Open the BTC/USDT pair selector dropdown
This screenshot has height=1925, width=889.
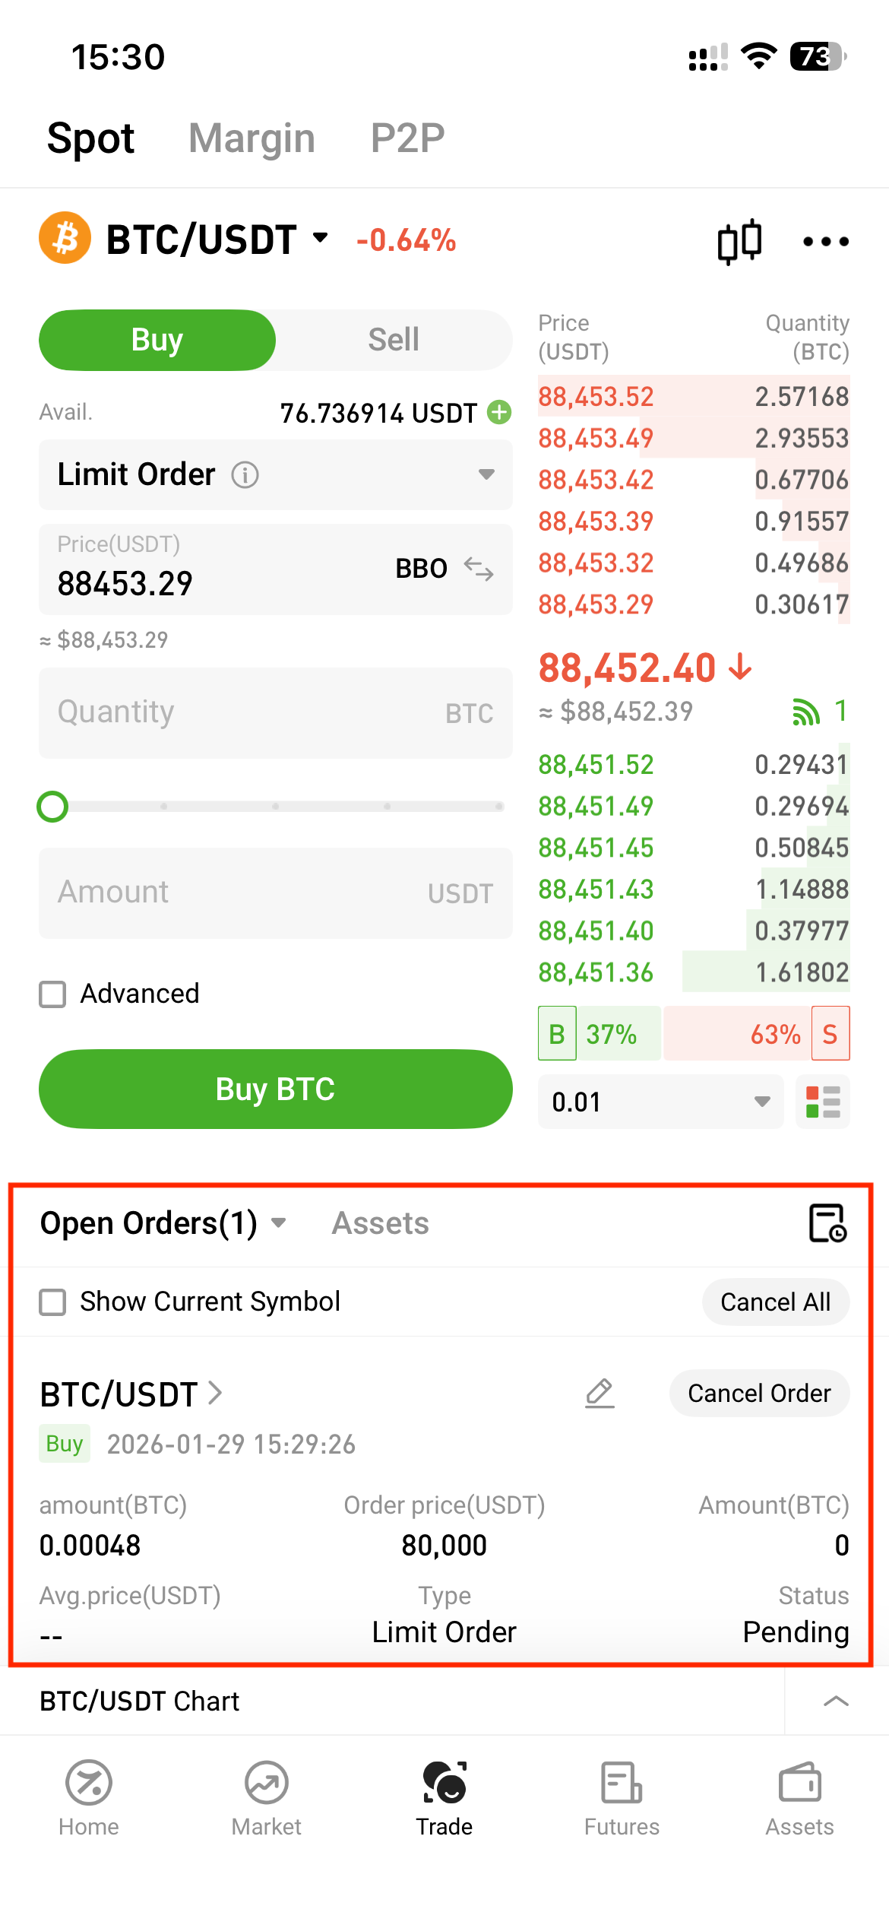tap(321, 239)
